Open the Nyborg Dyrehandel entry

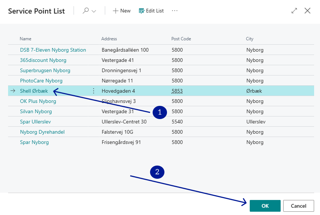pyautogui.click(x=42, y=132)
